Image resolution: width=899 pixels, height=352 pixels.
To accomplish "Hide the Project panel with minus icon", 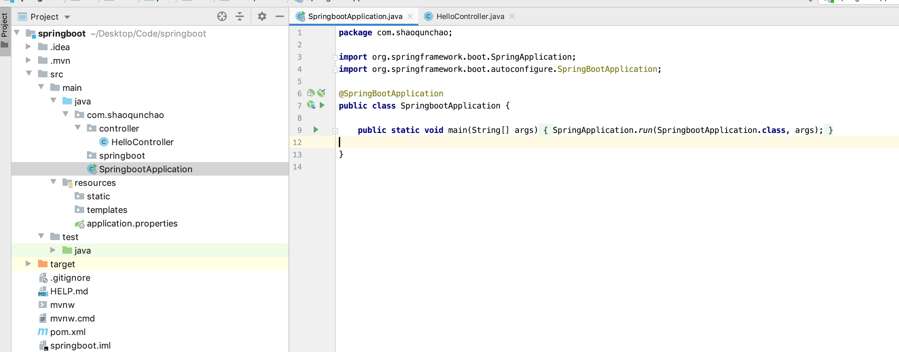I will pyautogui.click(x=279, y=16).
